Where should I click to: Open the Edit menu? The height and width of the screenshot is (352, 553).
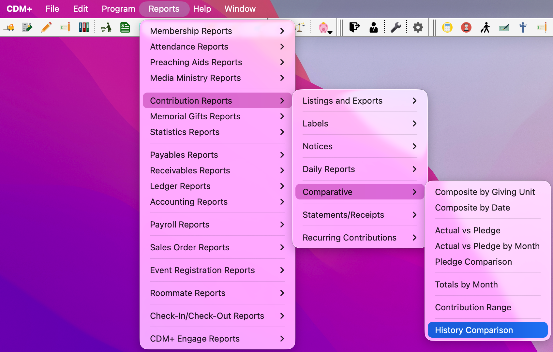pyautogui.click(x=81, y=9)
